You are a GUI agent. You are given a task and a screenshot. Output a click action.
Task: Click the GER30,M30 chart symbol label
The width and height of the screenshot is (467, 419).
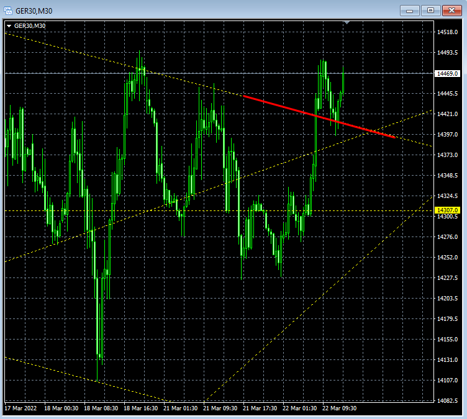[30, 26]
